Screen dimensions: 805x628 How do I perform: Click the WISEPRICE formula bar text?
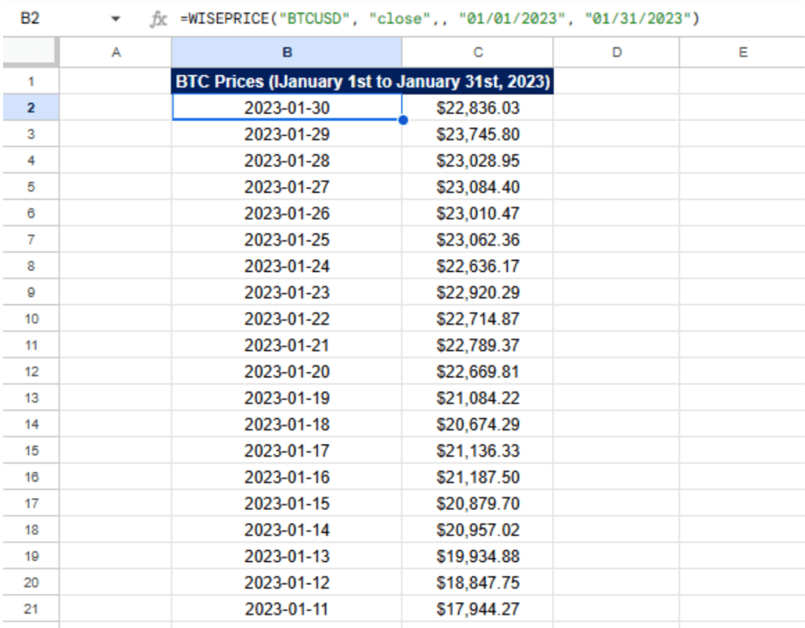(x=439, y=18)
